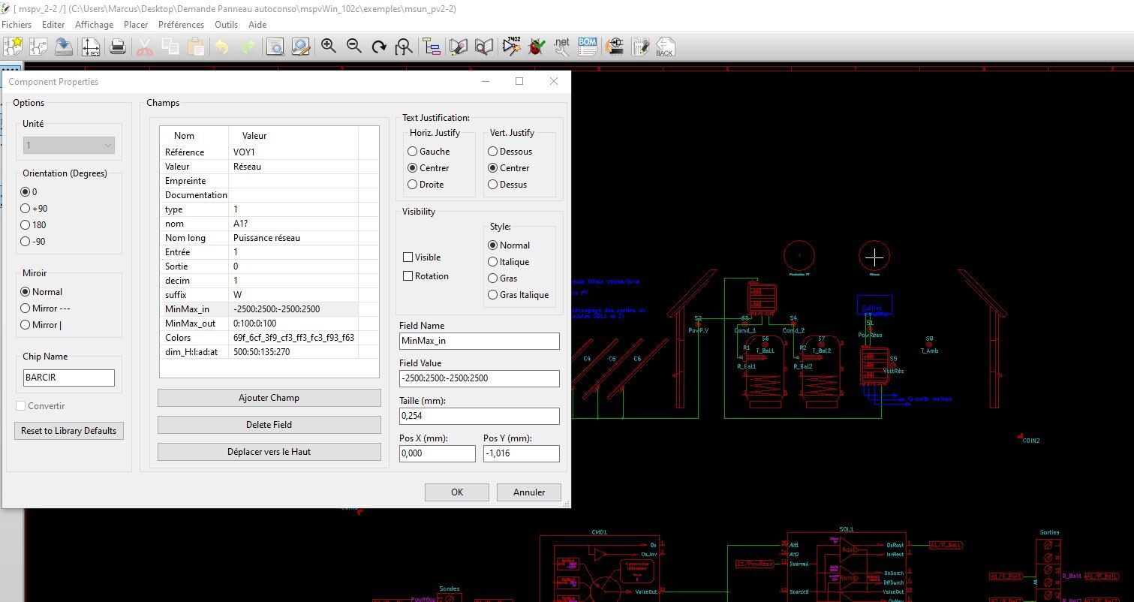Enable the Visible checkbox

click(408, 257)
